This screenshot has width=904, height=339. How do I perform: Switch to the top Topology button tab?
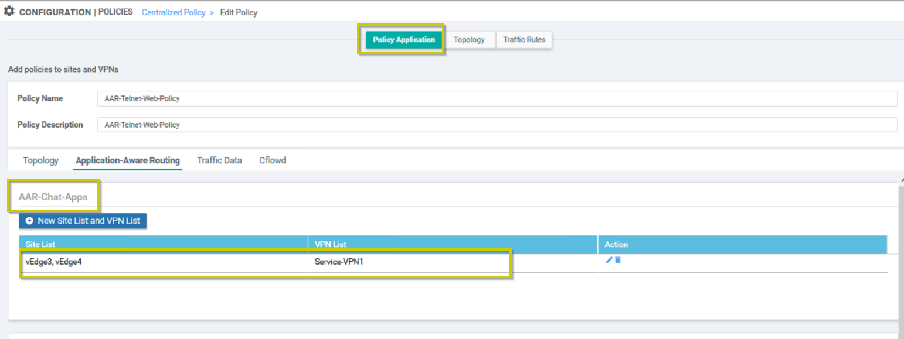click(469, 40)
